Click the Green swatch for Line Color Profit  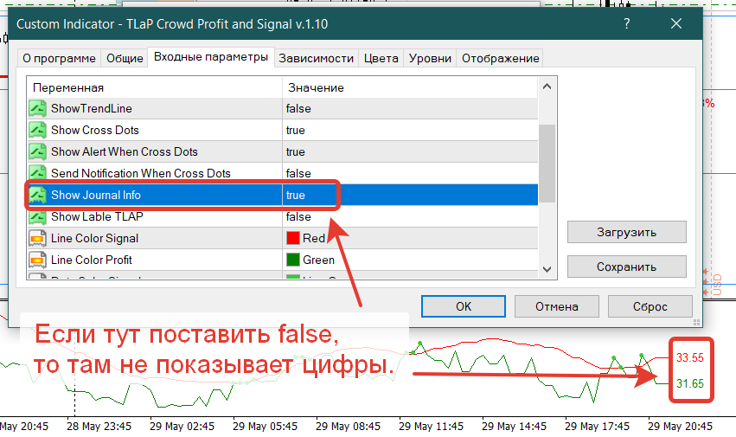point(293,260)
